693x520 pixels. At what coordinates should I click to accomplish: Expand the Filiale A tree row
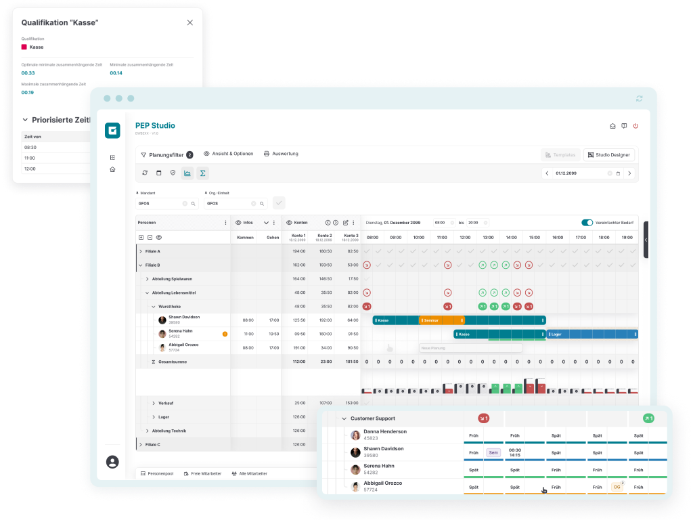141,251
